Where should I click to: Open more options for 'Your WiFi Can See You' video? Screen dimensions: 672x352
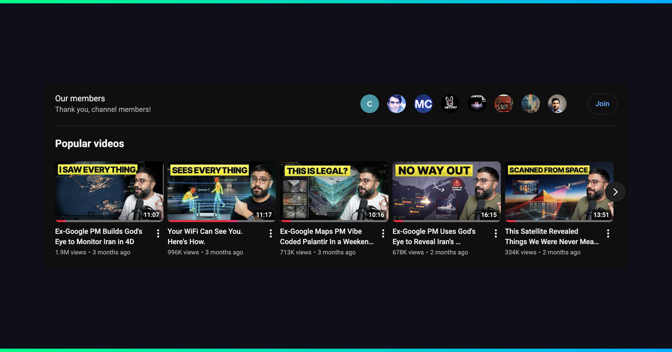click(270, 234)
